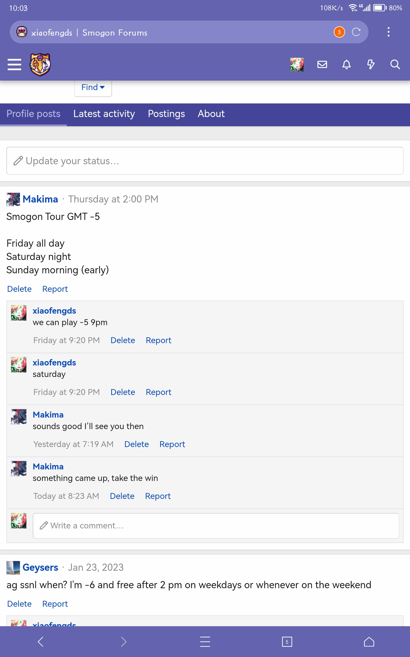Go to browser home page
Screen dimensions: 410x657
[369, 642]
